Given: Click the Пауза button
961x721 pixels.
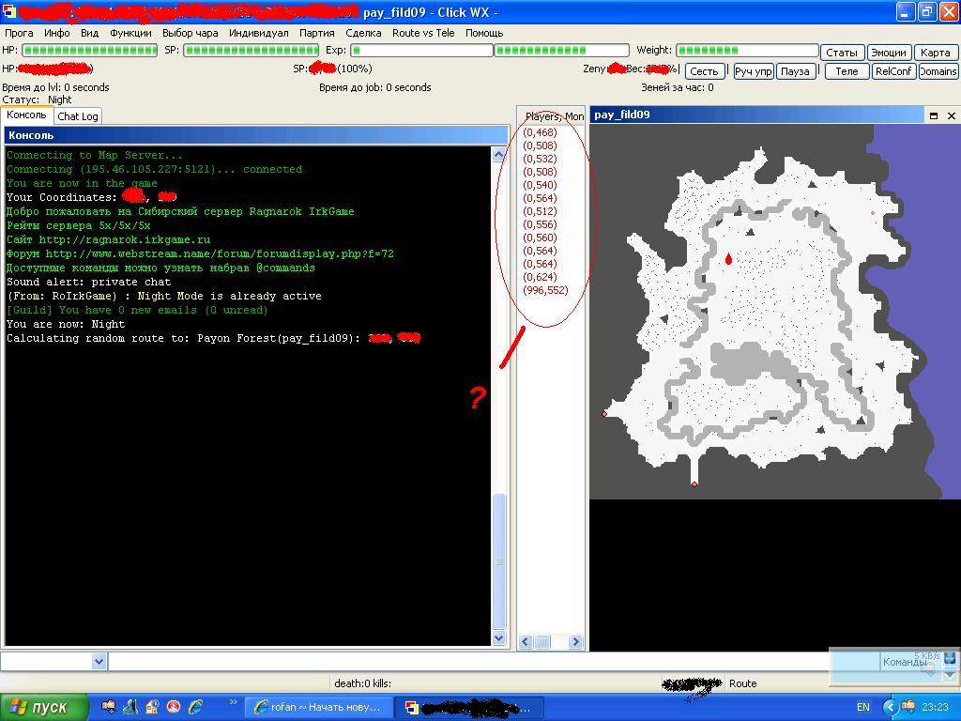Looking at the screenshot, I should click(796, 71).
